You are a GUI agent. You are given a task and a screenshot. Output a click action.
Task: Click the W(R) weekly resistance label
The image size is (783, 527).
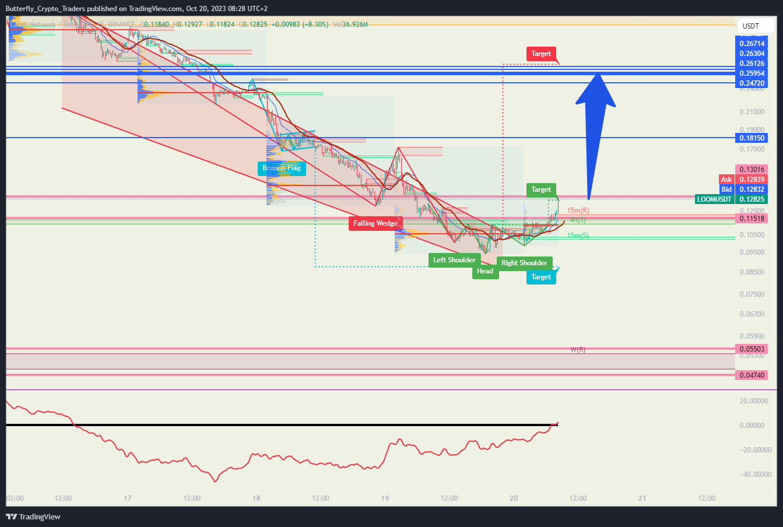click(578, 350)
